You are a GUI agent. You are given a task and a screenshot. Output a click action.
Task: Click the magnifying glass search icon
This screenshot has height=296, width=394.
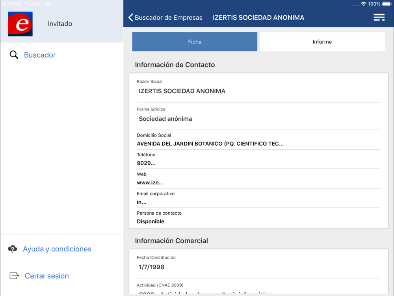[x=14, y=54]
